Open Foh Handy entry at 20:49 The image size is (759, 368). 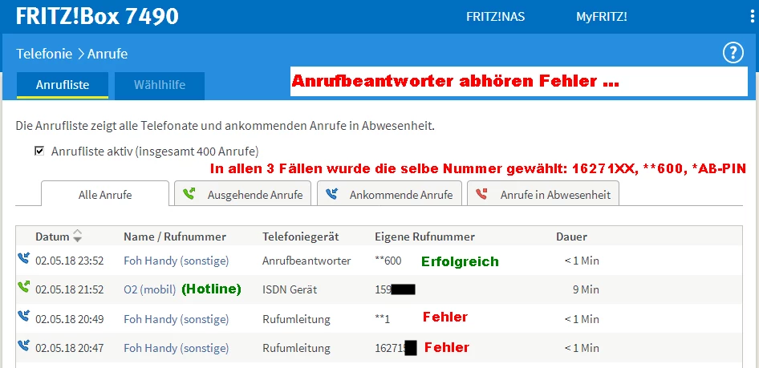click(177, 319)
